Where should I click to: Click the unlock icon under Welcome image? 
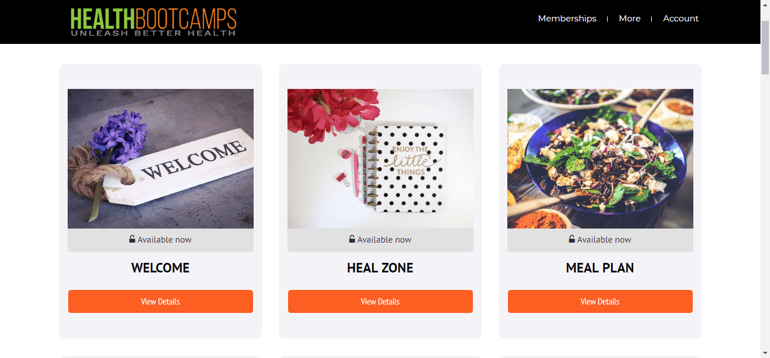tap(132, 239)
